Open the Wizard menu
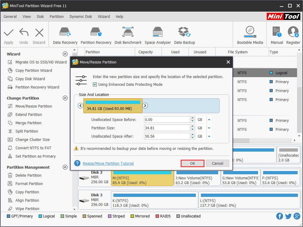The image size is (303, 227). click(x=104, y=17)
